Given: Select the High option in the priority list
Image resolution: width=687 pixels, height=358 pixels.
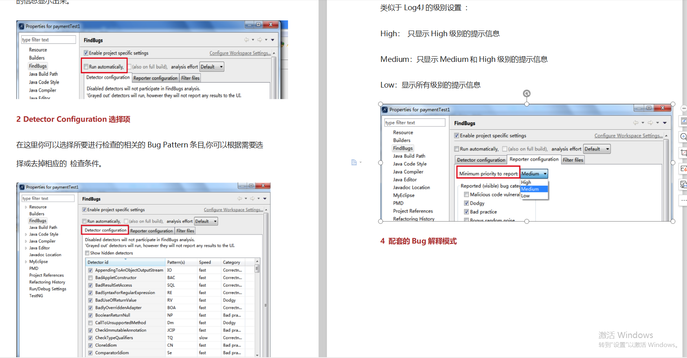Looking at the screenshot, I should coord(534,182).
